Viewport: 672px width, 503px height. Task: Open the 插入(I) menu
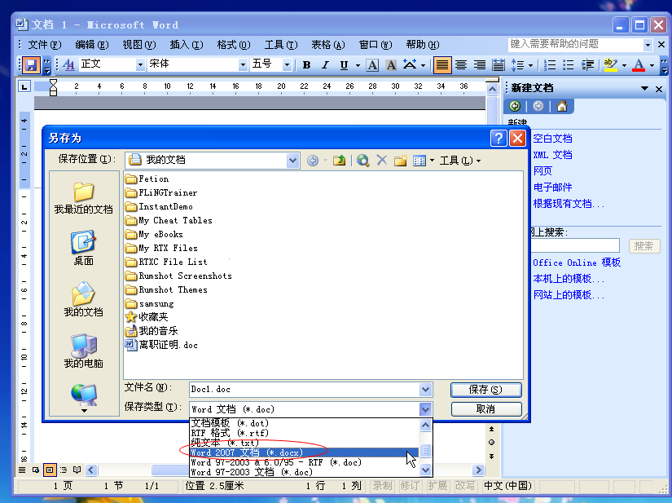[x=187, y=45]
